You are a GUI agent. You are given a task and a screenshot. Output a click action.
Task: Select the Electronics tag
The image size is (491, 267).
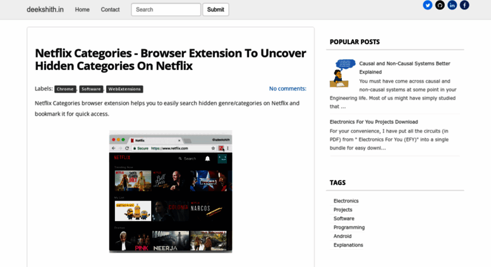pos(346,201)
